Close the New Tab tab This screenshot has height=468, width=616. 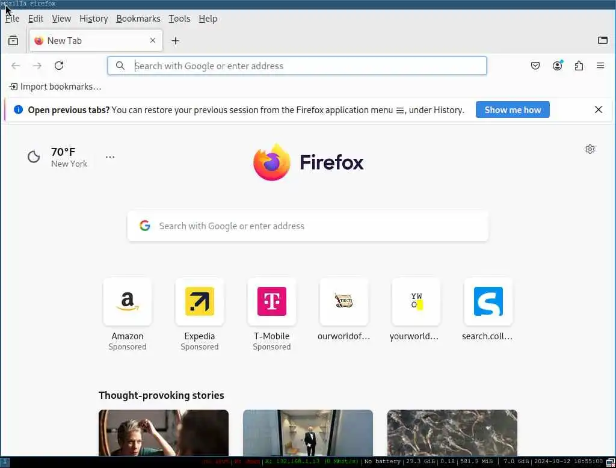153,40
